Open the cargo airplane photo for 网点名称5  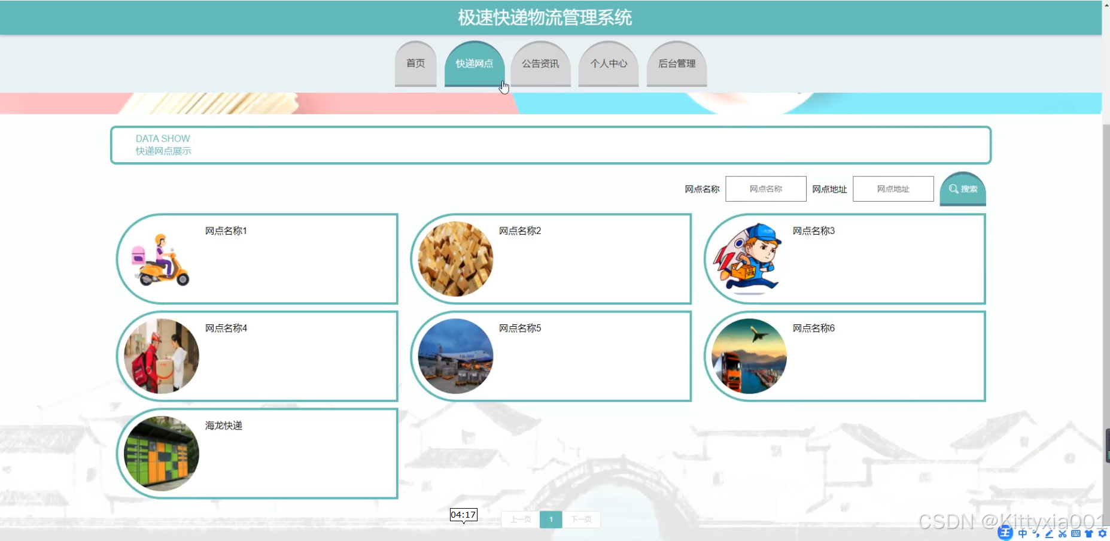point(455,356)
